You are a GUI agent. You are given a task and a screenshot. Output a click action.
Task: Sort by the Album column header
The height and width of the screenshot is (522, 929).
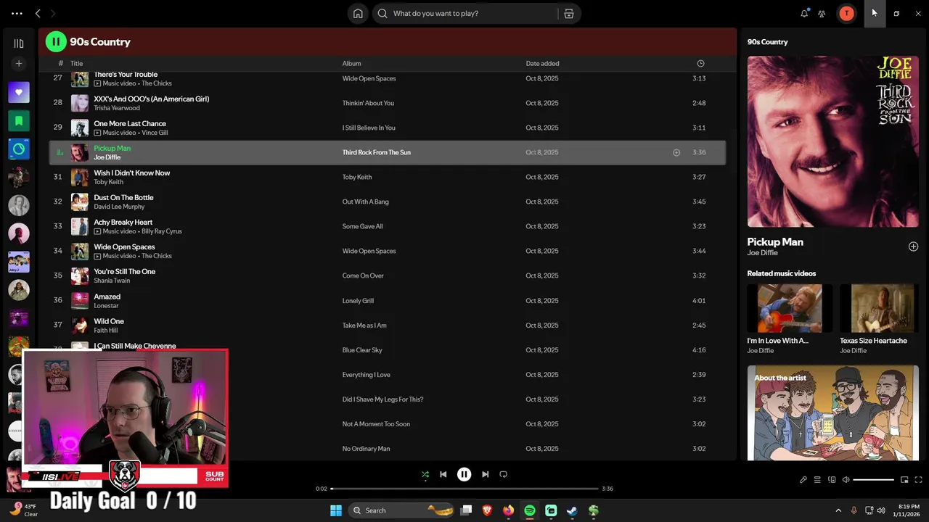[x=351, y=64]
